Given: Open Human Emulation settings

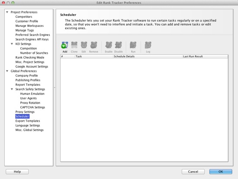Looking at the screenshot, I should click(32, 94).
